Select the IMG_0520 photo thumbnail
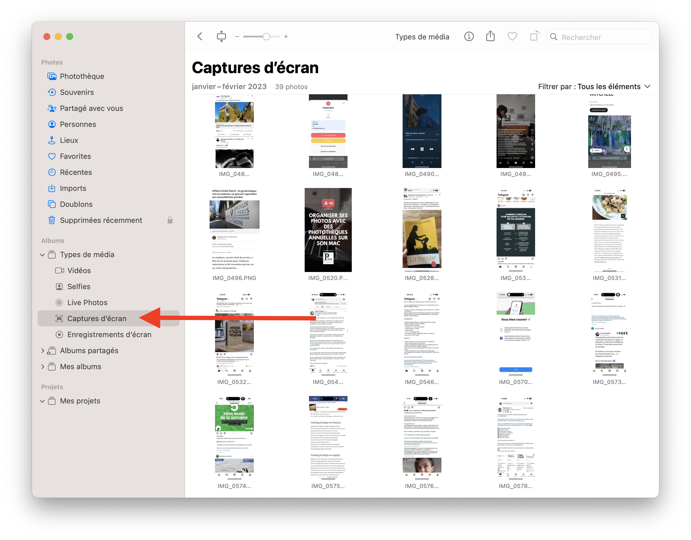This screenshot has height=540, width=691. (328, 230)
